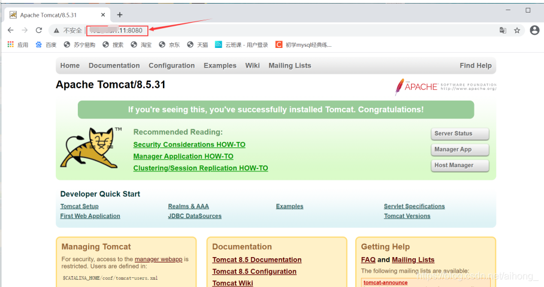Open the tomcat-announce mailing list link
Image resolution: width=544 pixels, height=287 pixels.
[385, 282]
